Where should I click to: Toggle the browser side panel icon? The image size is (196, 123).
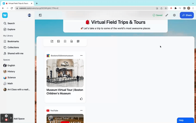tap(184, 8)
